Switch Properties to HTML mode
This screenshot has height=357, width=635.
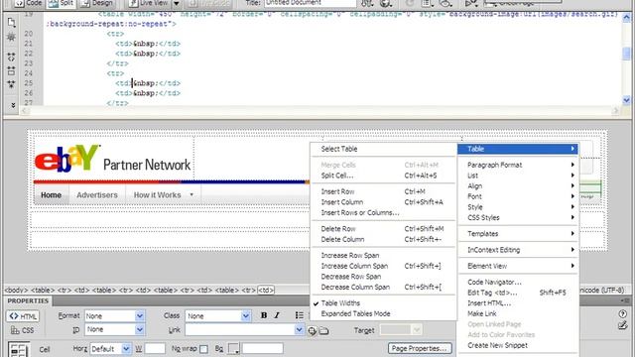point(23,316)
